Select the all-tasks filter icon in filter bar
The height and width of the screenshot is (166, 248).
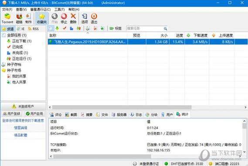coord(51,28)
